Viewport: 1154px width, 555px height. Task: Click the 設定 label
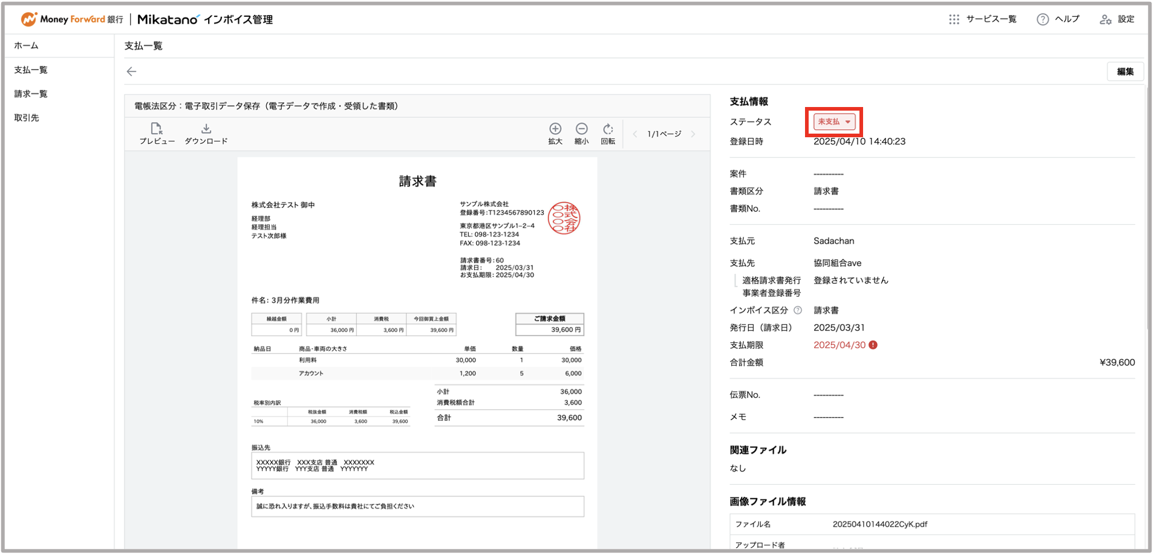tap(1126, 19)
